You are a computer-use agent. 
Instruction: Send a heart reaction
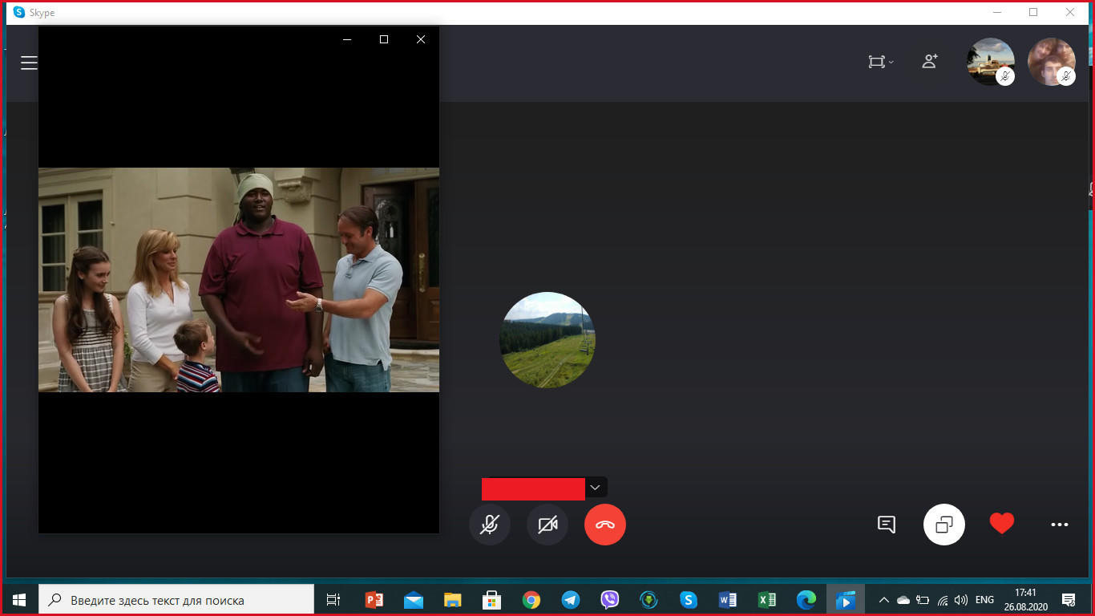tap(1002, 524)
